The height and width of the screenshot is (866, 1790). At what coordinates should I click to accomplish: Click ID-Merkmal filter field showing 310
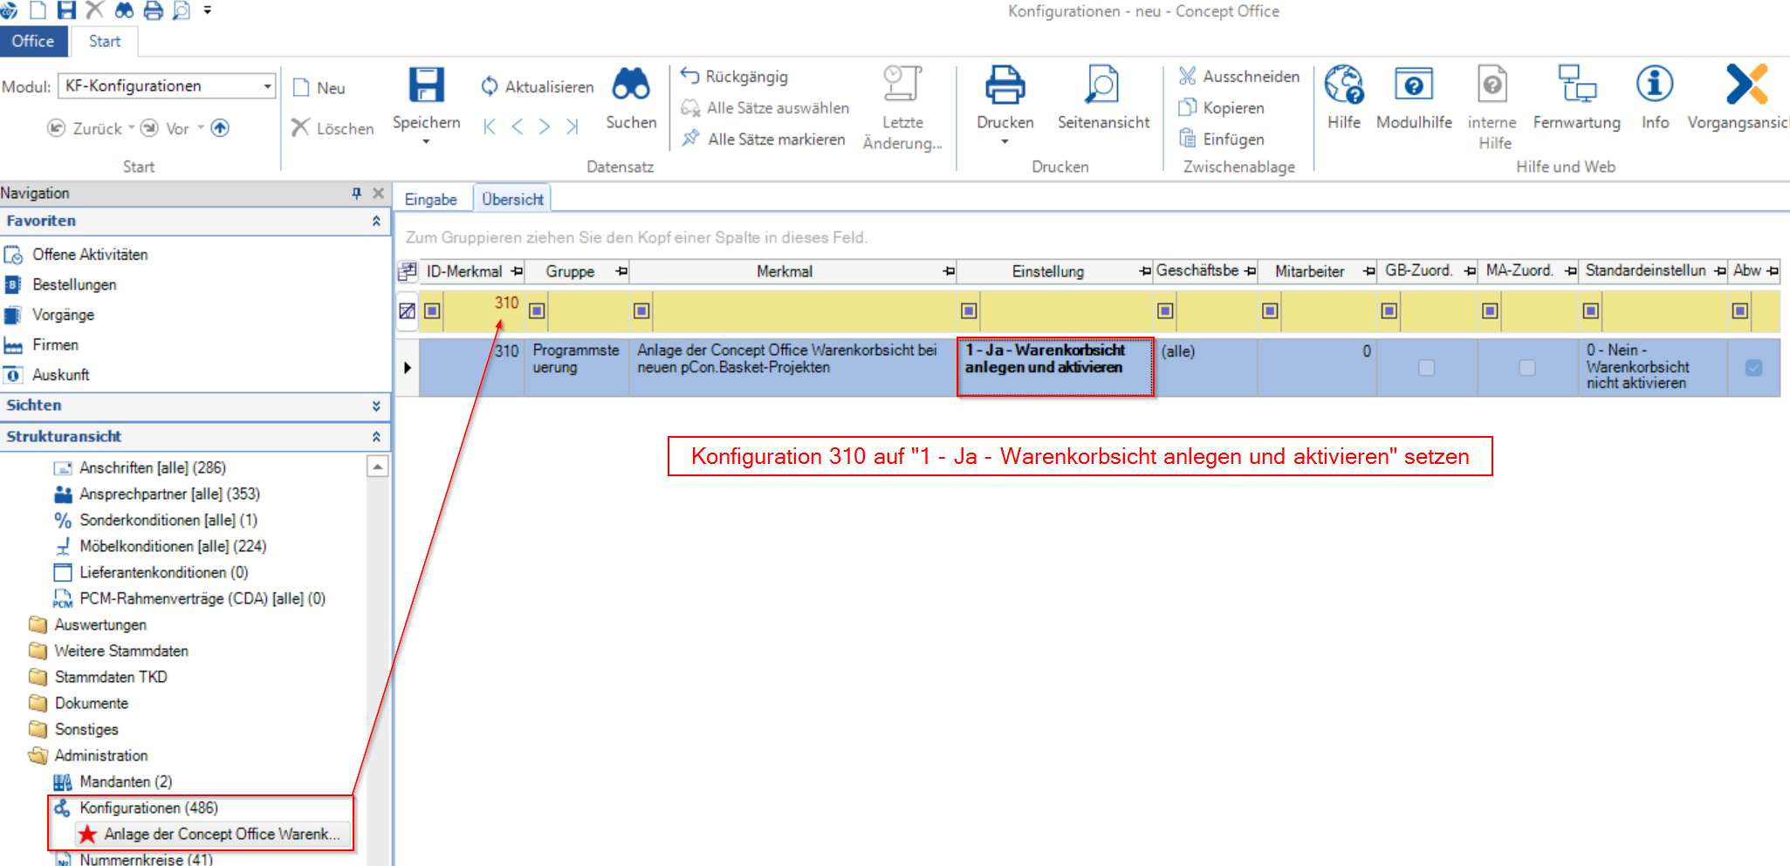483,310
